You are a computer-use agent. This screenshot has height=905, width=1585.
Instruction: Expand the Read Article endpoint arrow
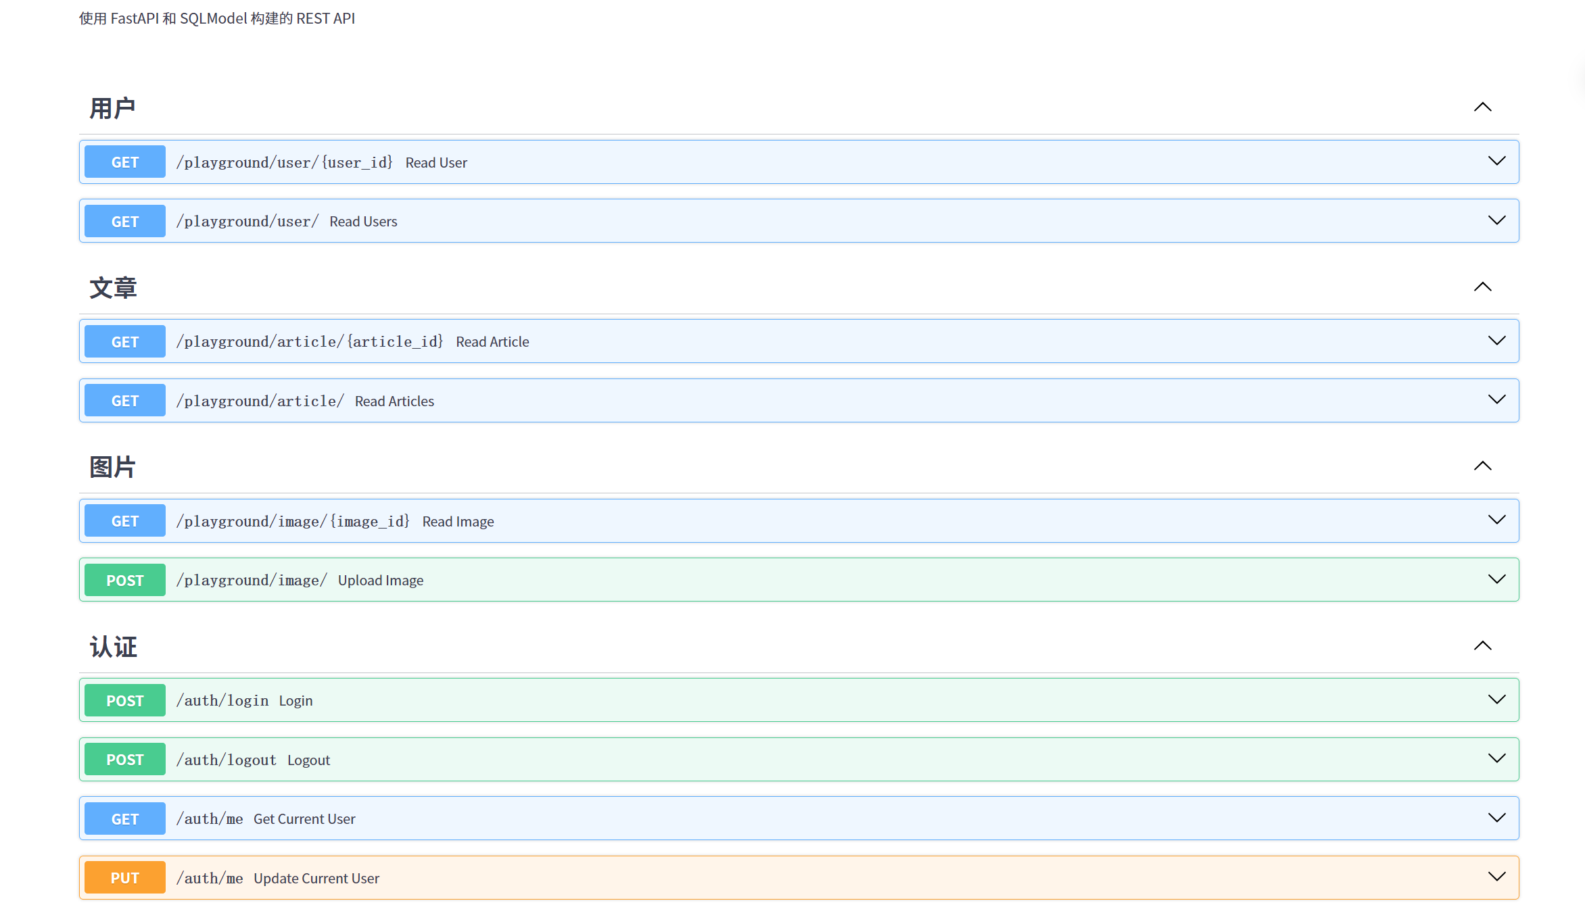point(1496,341)
